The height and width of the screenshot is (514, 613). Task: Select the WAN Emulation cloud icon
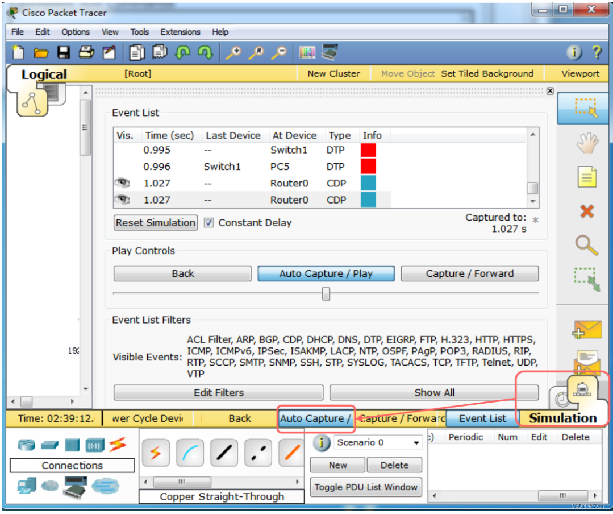coord(49,486)
